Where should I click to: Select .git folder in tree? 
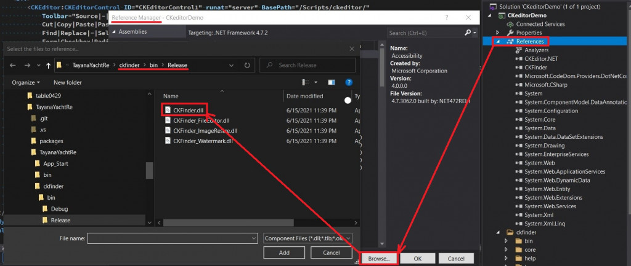click(x=43, y=119)
